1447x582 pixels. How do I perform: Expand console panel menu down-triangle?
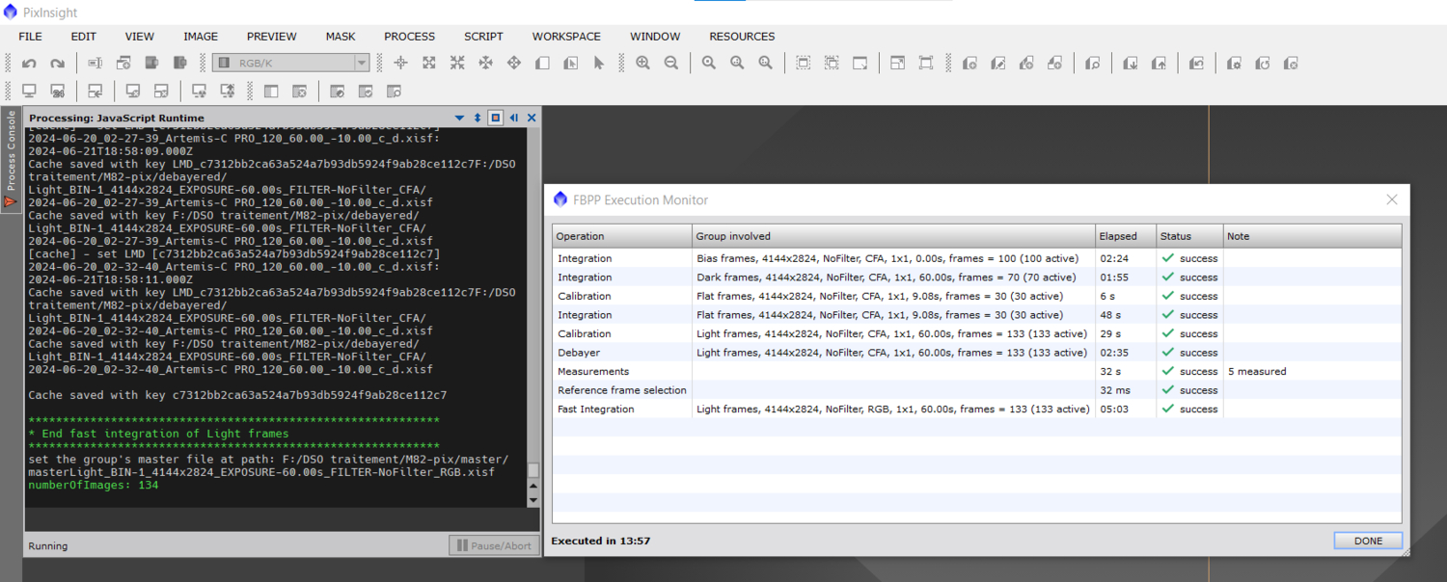point(459,118)
